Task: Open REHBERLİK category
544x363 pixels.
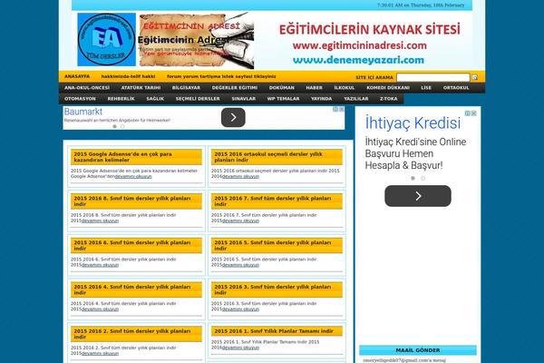Action: (x=121, y=99)
